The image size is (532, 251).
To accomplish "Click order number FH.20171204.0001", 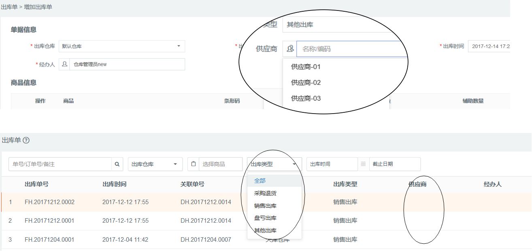I will [49, 240].
